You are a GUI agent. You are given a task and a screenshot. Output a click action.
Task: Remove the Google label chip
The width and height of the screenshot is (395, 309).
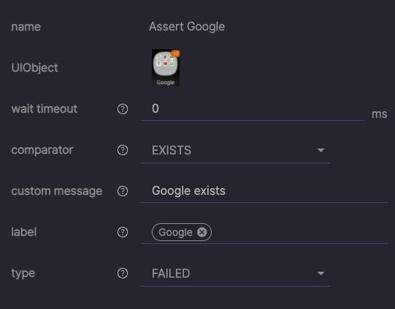202,232
